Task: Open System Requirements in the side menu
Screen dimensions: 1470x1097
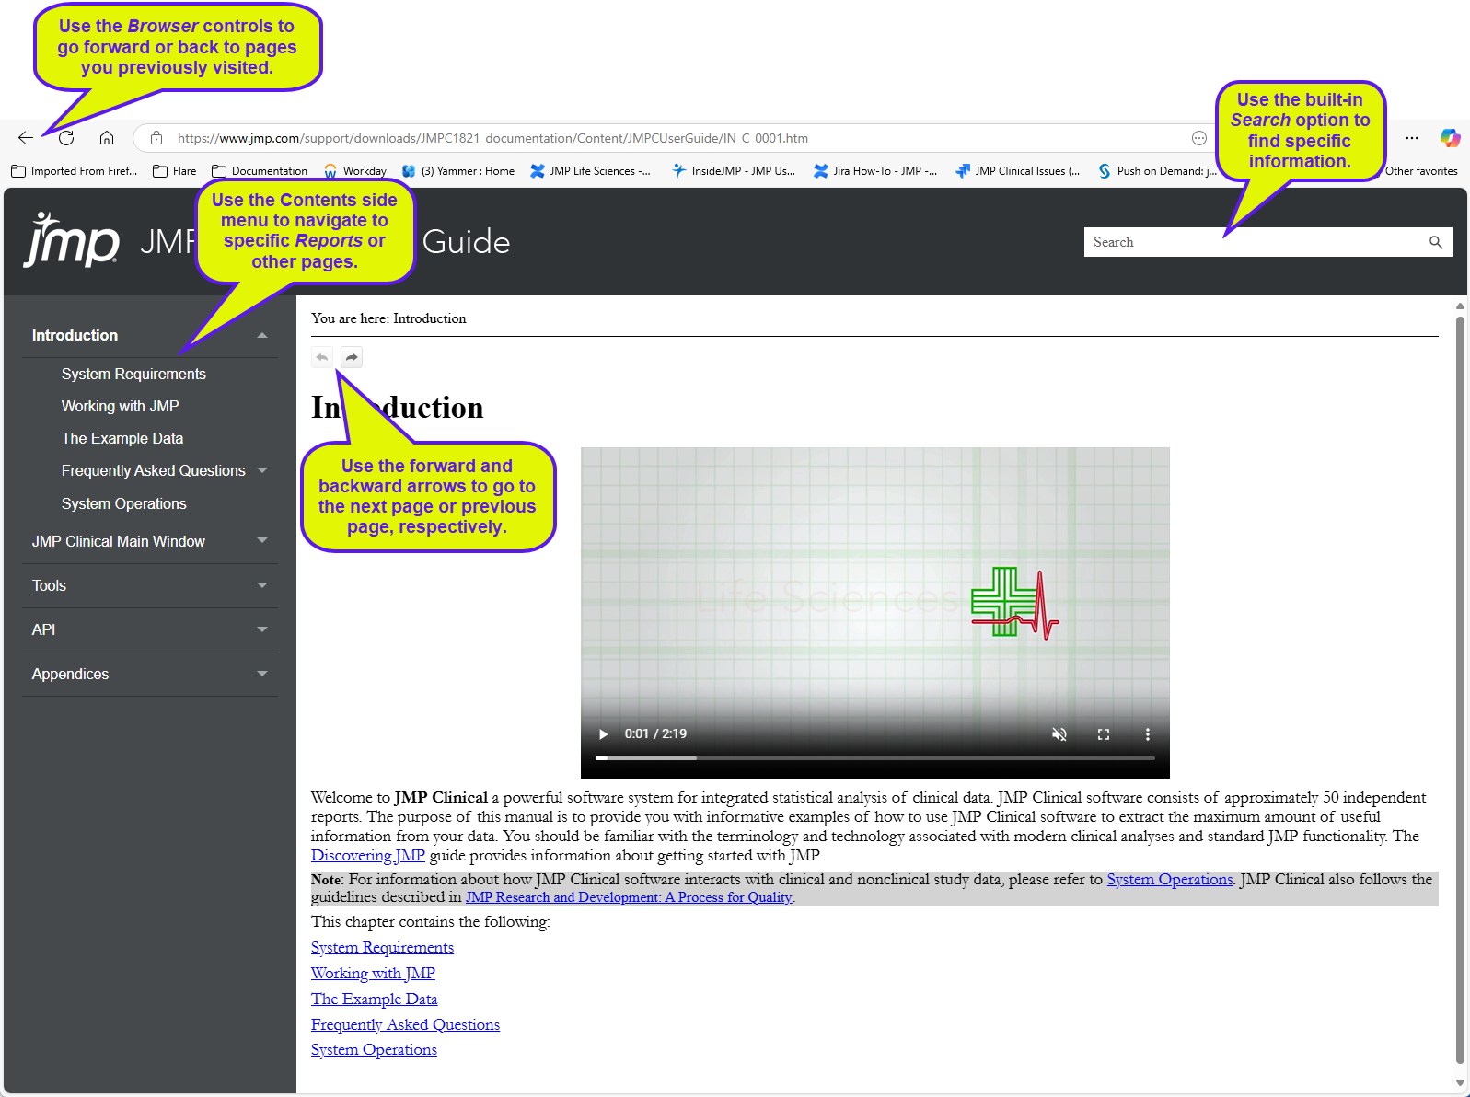Action: point(133,374)
